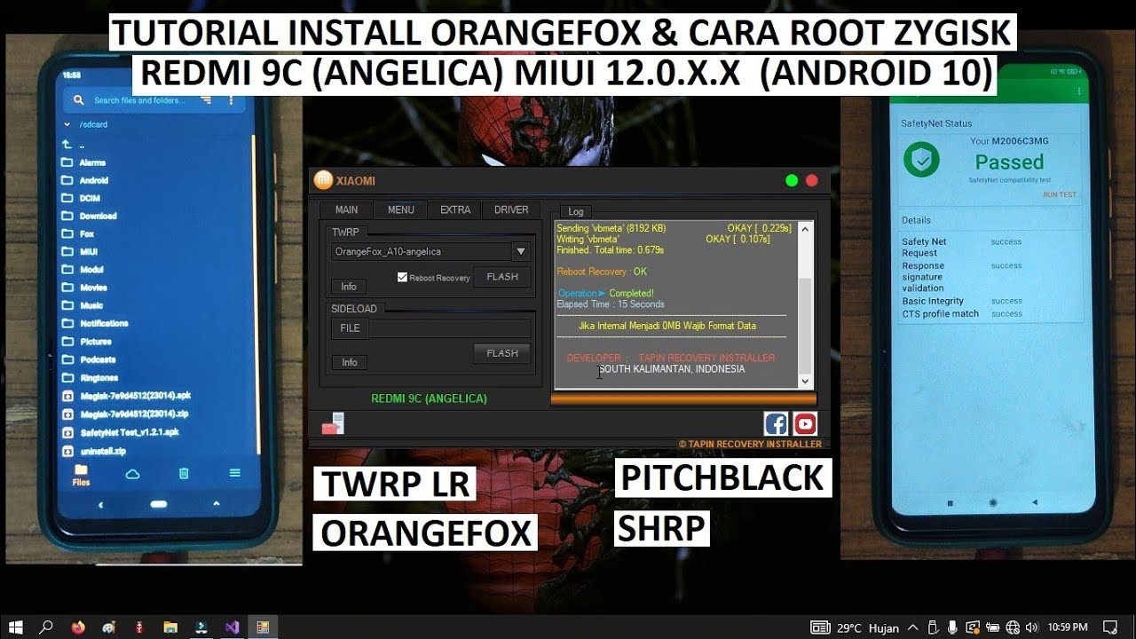This screenshot has width=1136, height=639.
Task: Select the Log tab
Action: (x=576, y=211)
